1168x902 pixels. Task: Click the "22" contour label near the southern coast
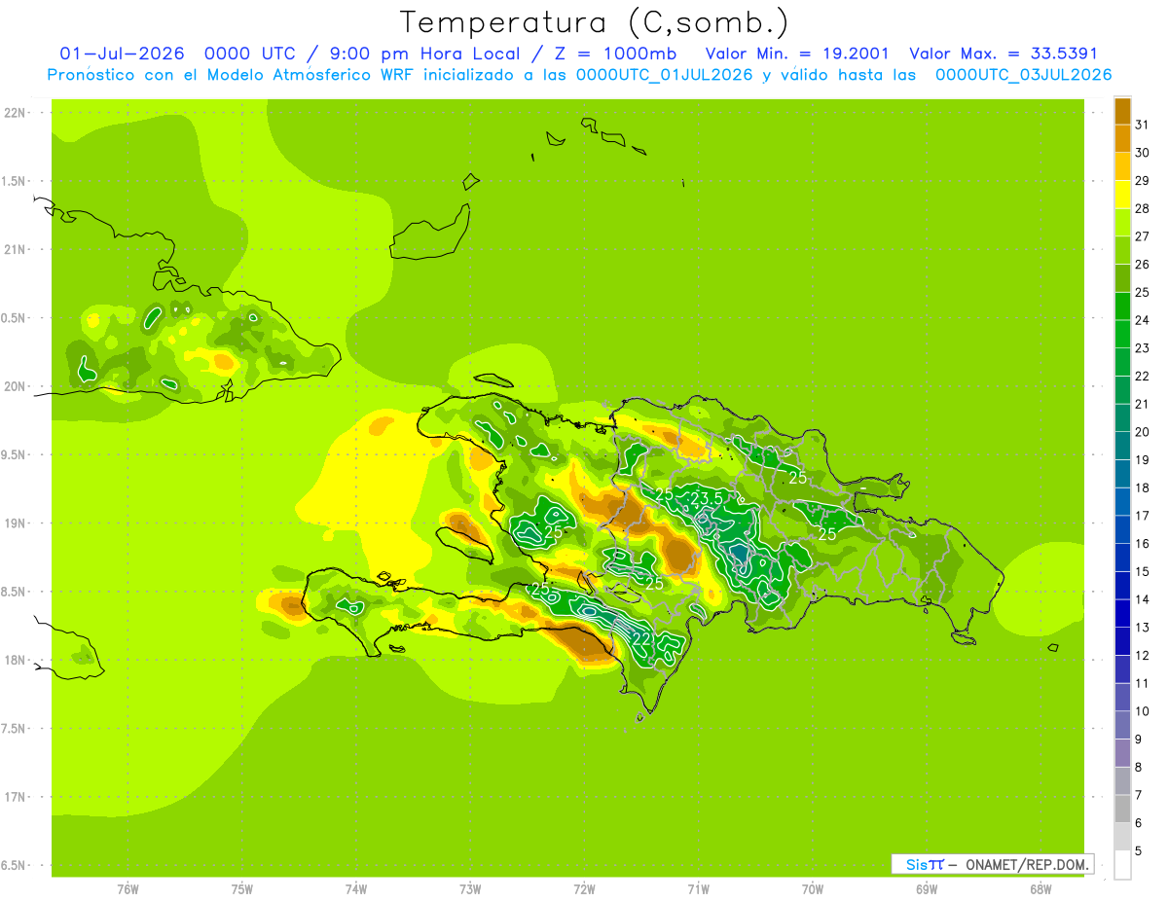tap(642, 639)
